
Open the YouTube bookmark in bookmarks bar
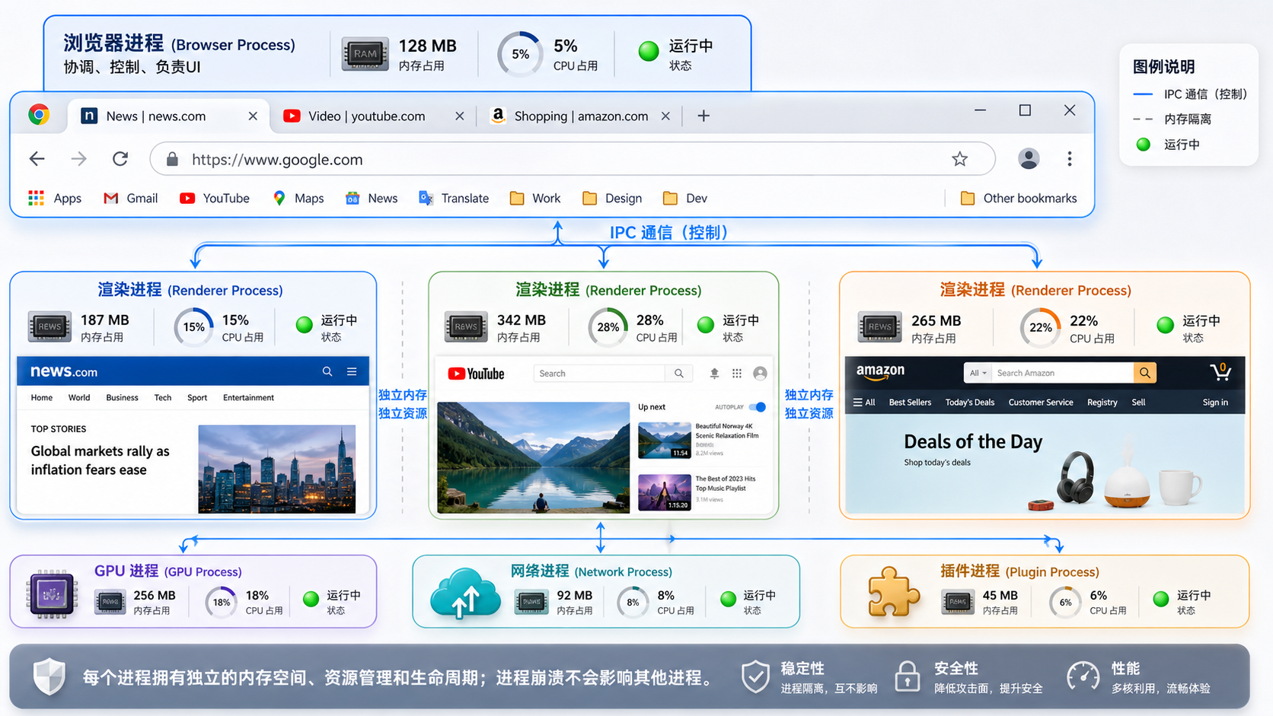215,198
